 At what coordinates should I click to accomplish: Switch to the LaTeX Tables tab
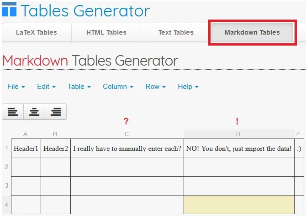tap(37, 32)
